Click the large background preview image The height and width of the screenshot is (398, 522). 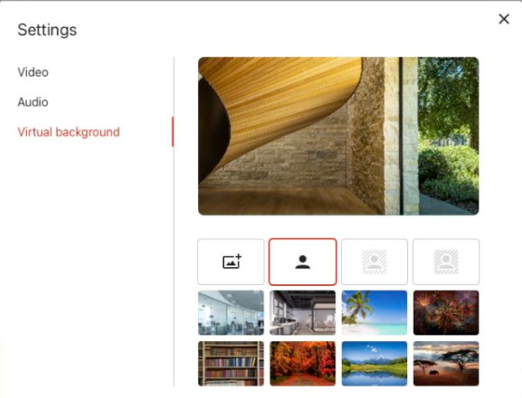(338, 135)
